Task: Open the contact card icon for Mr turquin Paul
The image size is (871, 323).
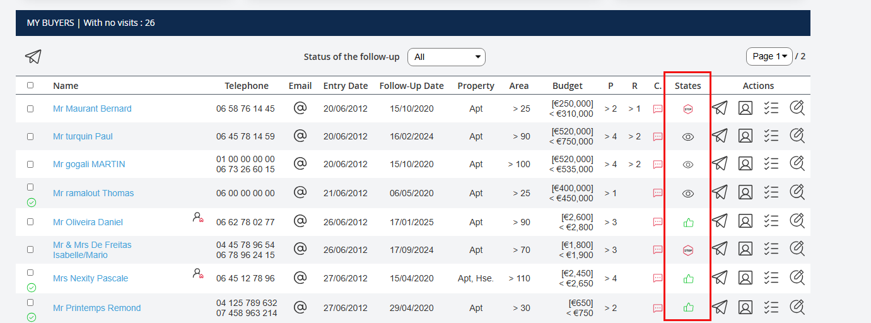Action: tap(745, 136)
